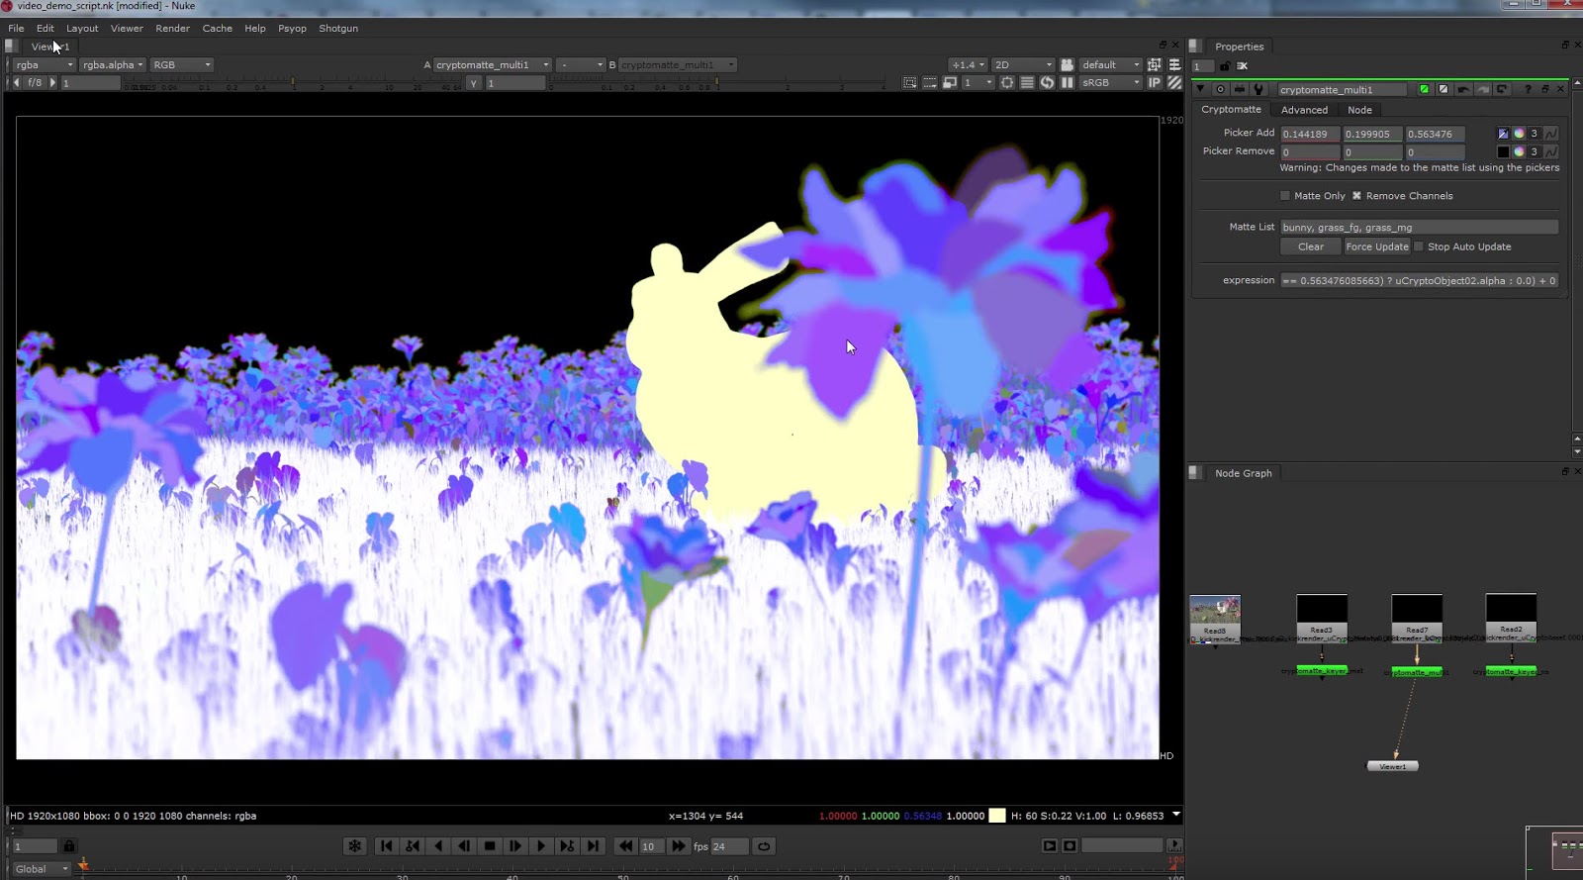Click the Picker Remove color wheel icon
Screen dimensions: 1583x880
point(1519,151)
